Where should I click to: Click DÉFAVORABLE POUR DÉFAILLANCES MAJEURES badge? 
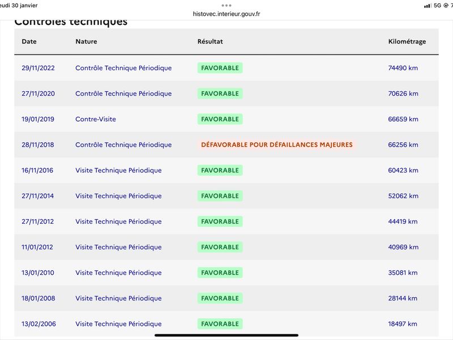(x=277, y=144)
